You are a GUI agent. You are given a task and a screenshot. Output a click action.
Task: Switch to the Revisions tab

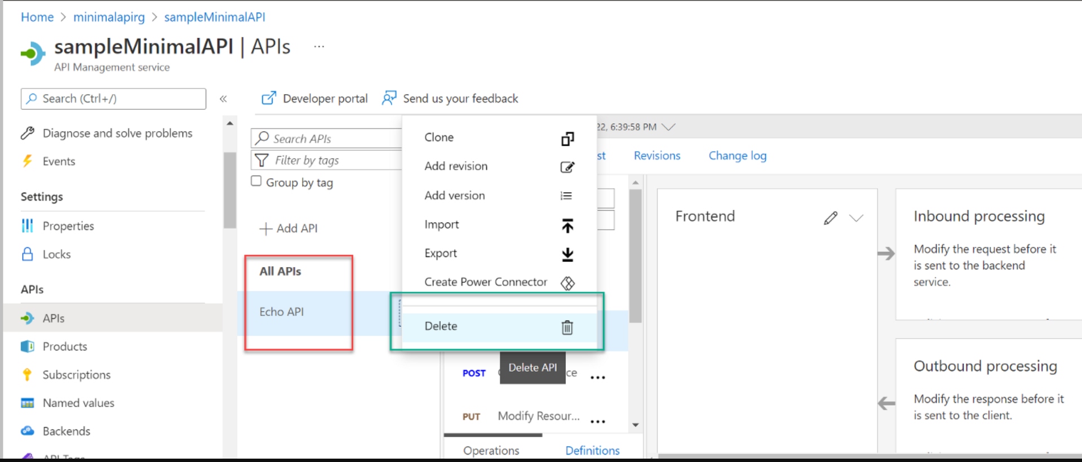click(x=657, y=156)
